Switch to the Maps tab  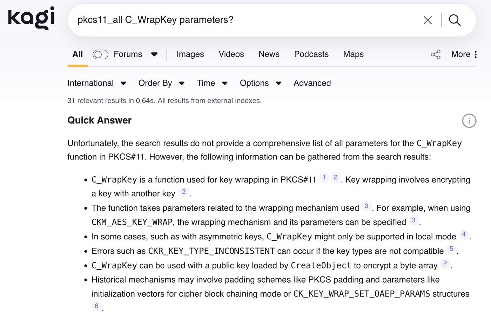click(353, 54)
